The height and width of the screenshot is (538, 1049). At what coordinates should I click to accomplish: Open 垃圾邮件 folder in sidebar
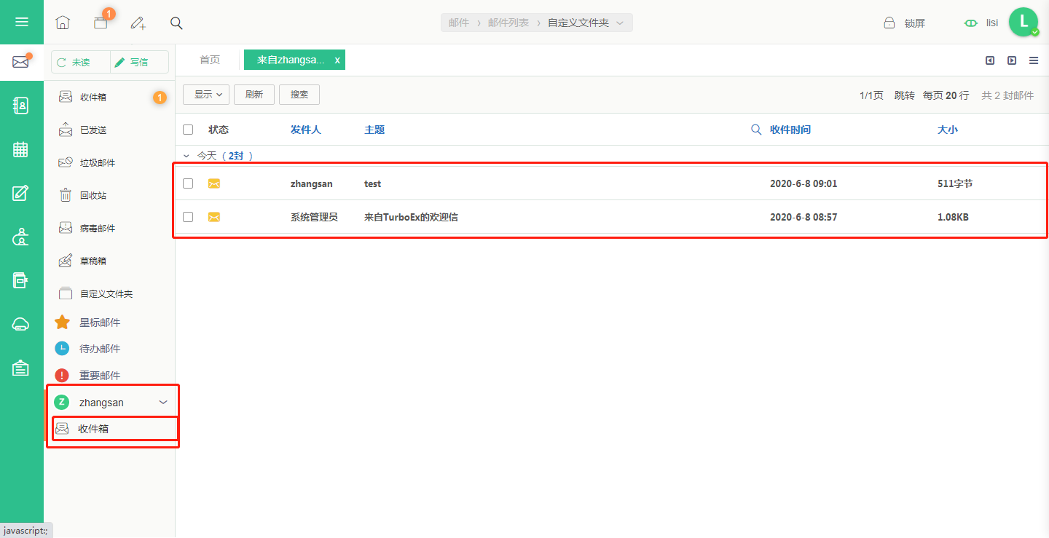pos(98,163)
